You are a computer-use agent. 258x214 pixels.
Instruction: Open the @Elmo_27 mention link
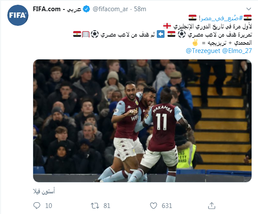[x=237, y=51]
